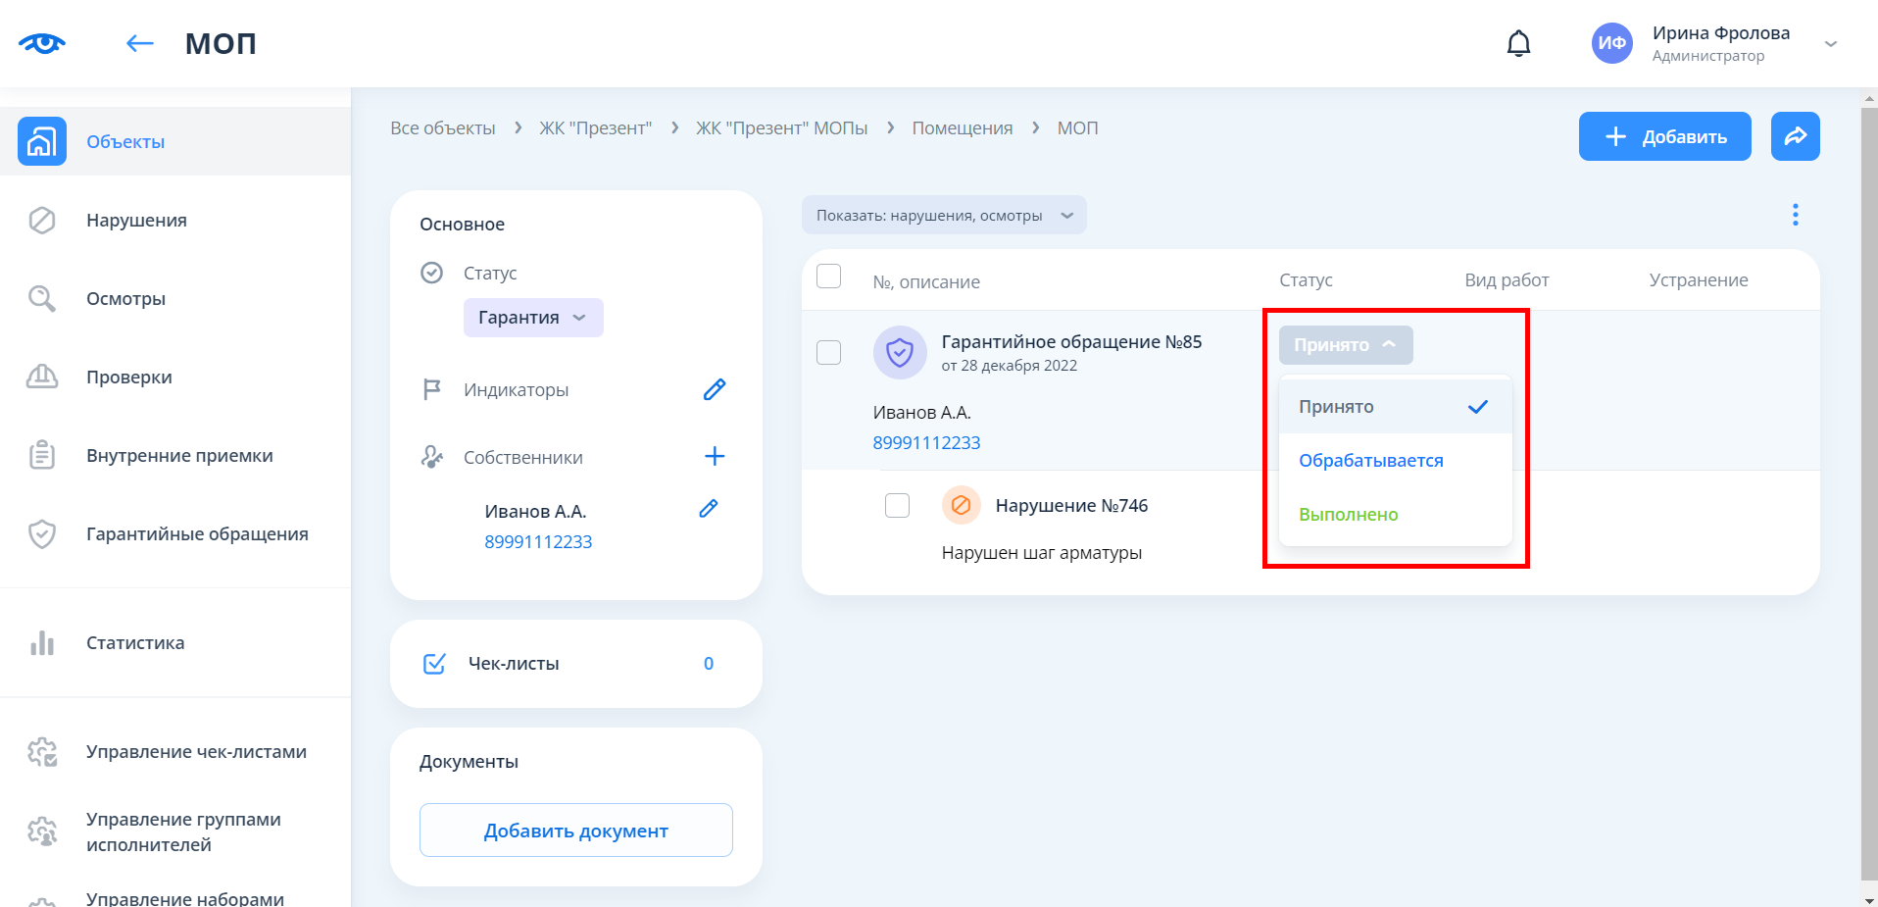
Task: Check the Гарантийное обращение №85 checkbox
Action: [x=829, y=352]
